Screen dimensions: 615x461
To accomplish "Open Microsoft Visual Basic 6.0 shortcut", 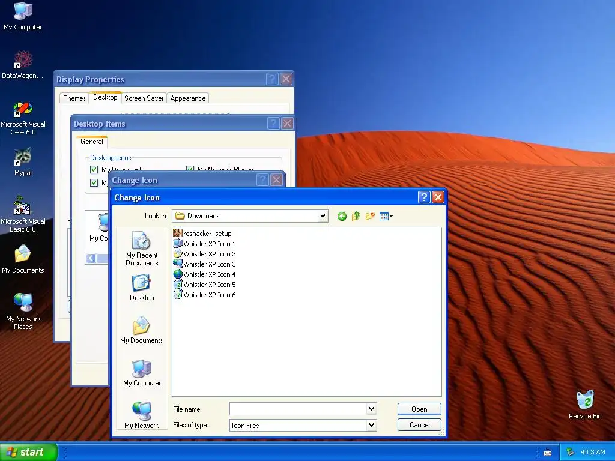I will tap(23, 214).
